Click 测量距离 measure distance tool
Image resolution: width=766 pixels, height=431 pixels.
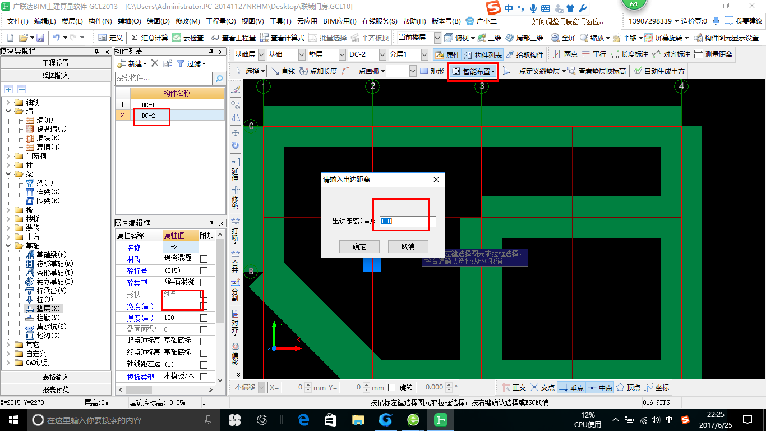713,54
